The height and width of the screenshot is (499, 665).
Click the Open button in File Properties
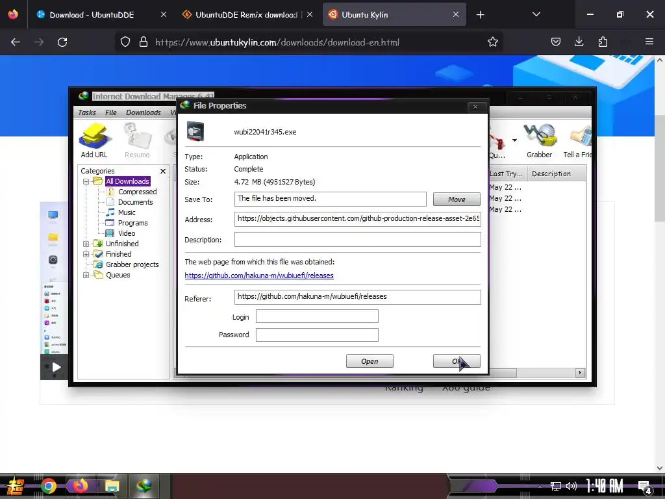coord(370,361)
